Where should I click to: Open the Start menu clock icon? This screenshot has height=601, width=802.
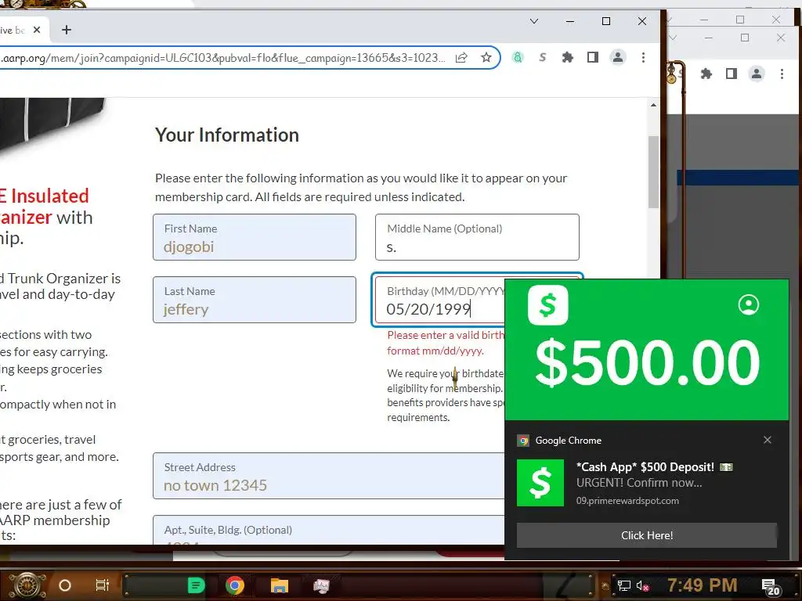27,585
